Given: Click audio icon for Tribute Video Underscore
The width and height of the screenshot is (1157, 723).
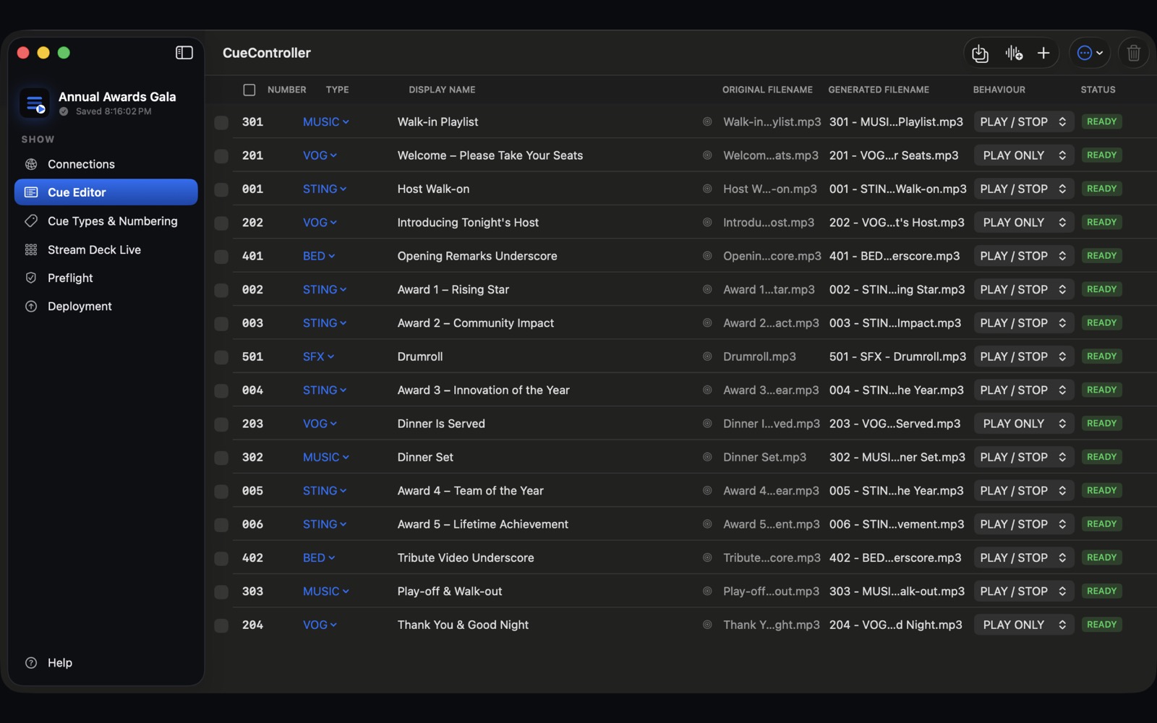Looking at the screenshot, I should 707,557.
